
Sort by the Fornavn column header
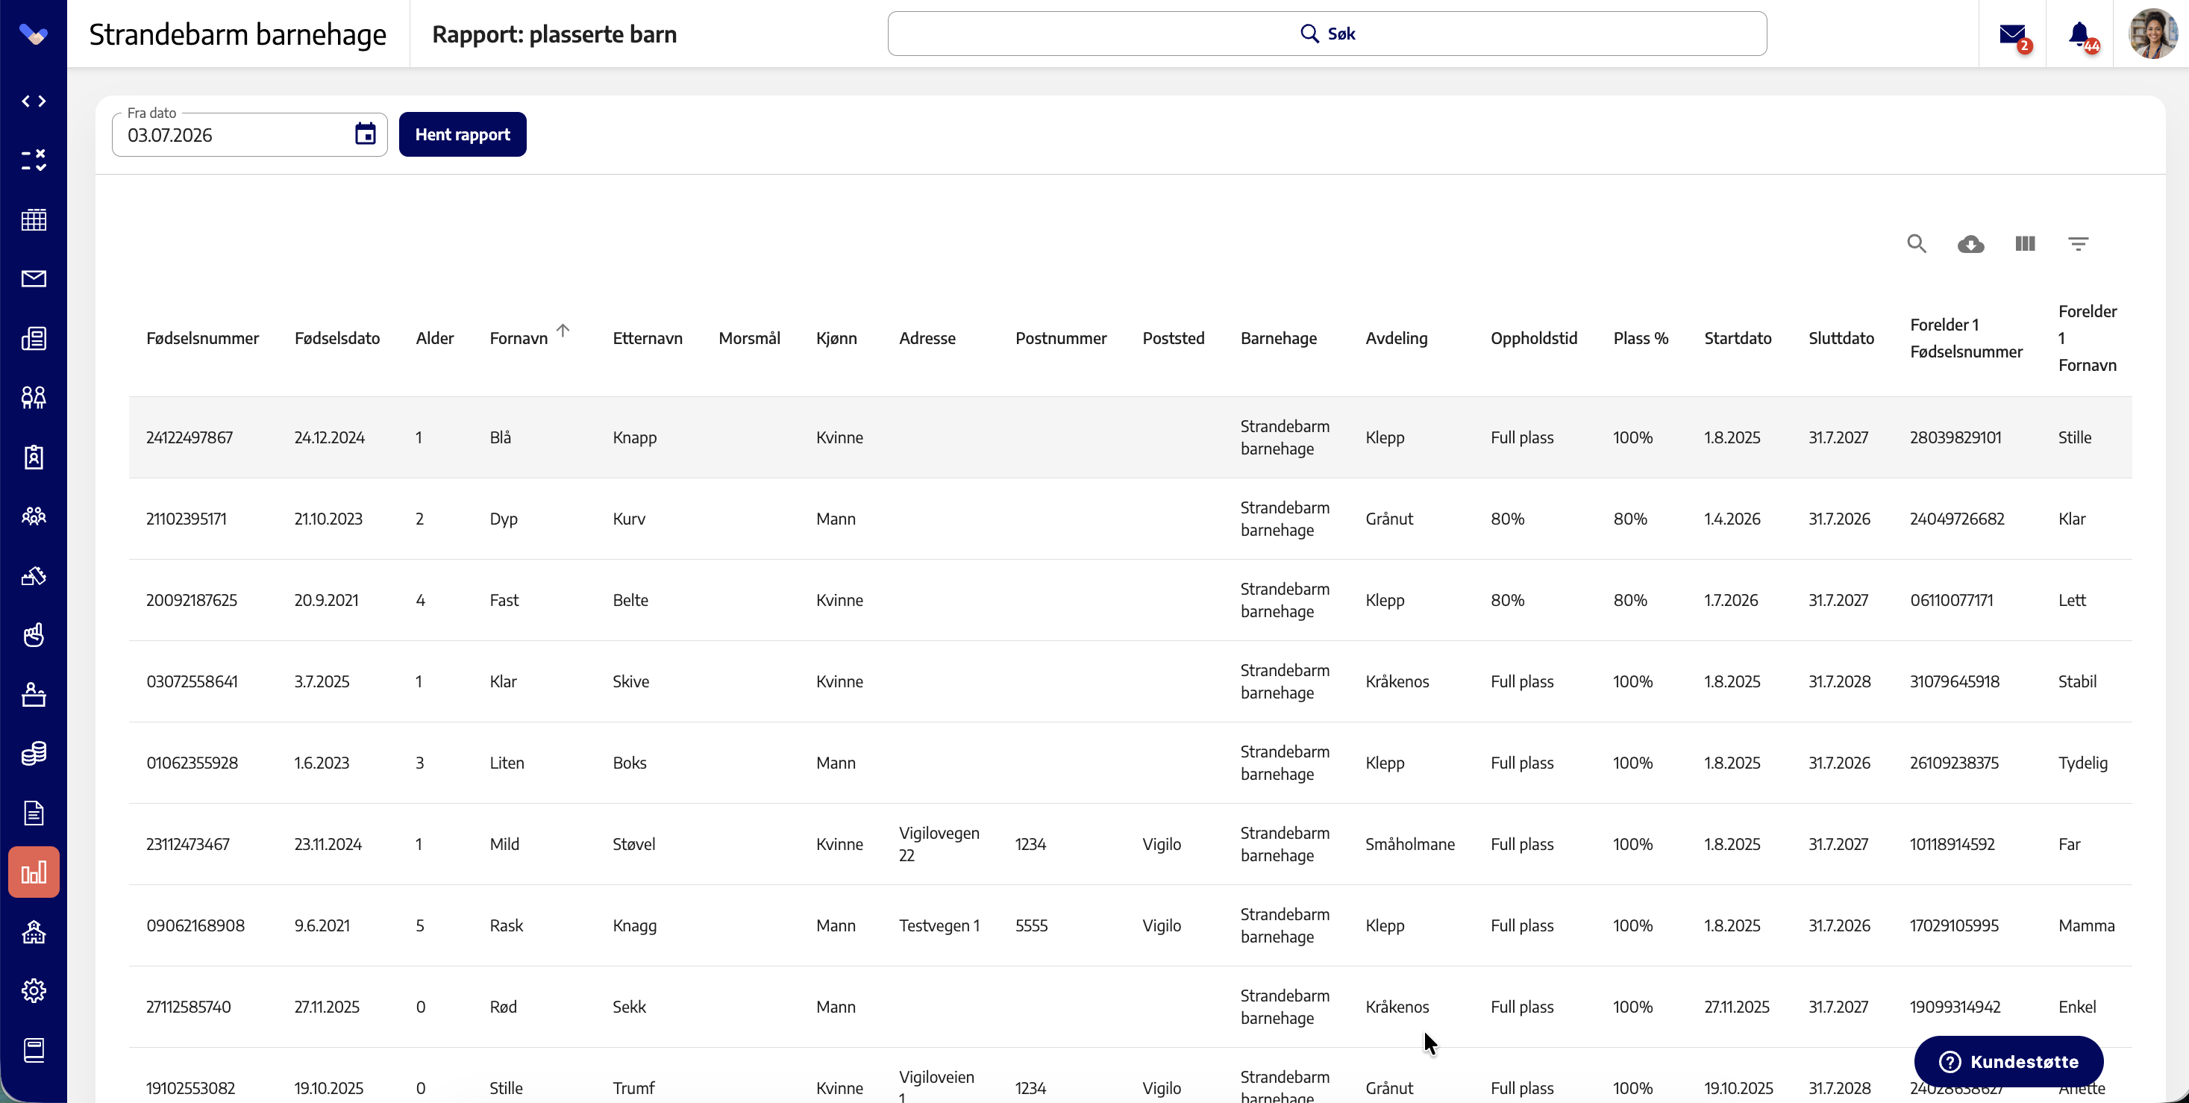[519, 338]
